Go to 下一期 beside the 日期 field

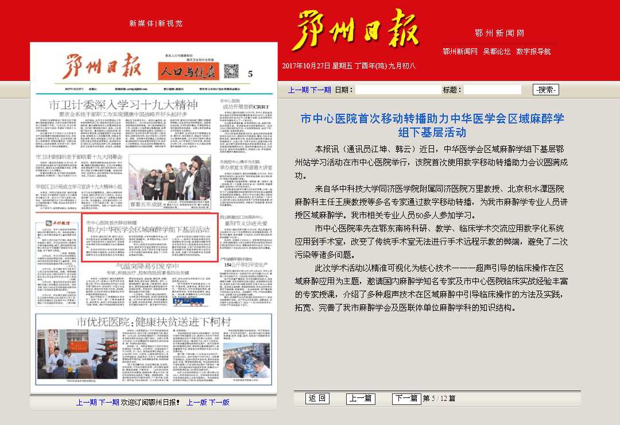(x=320, y=90)
